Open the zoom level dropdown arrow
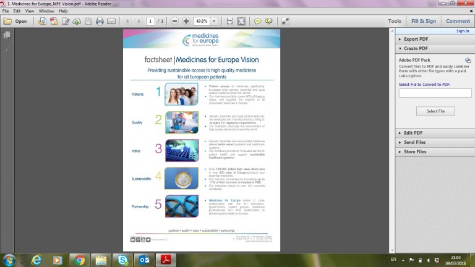Image resolution: width=475 pixels, height=267 pixels. coord(214,21)
